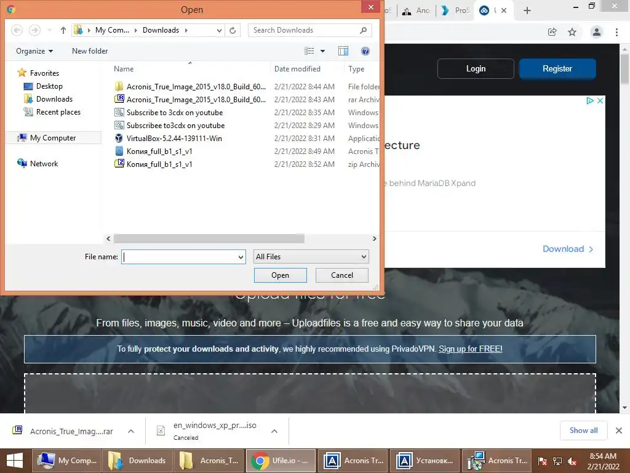Close the Chrome downloads bar
Image resolution: width=630 pixels, height=473 pixels.
[619, 431]
